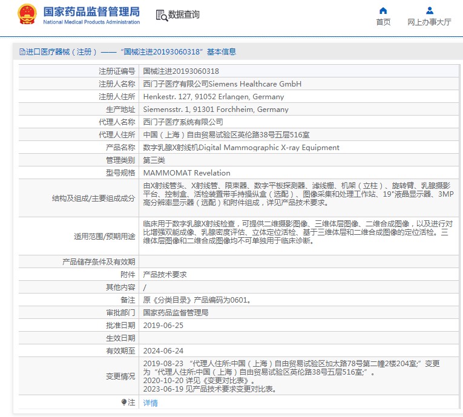Click the 生效日期 row label
This screenshot has height=417, width=463.
point(120,338)
